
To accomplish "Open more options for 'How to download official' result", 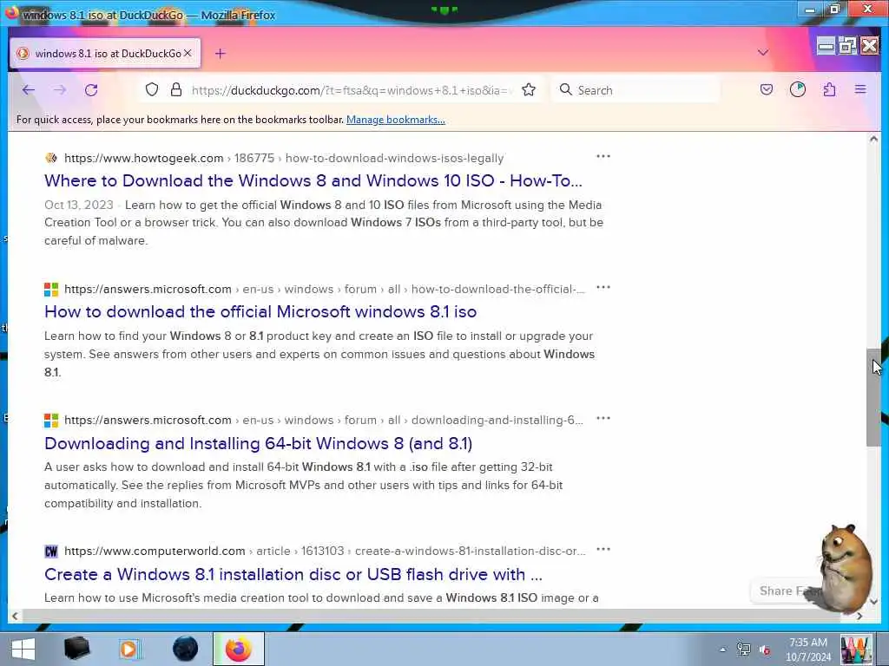I will click(x=603, y=288).
